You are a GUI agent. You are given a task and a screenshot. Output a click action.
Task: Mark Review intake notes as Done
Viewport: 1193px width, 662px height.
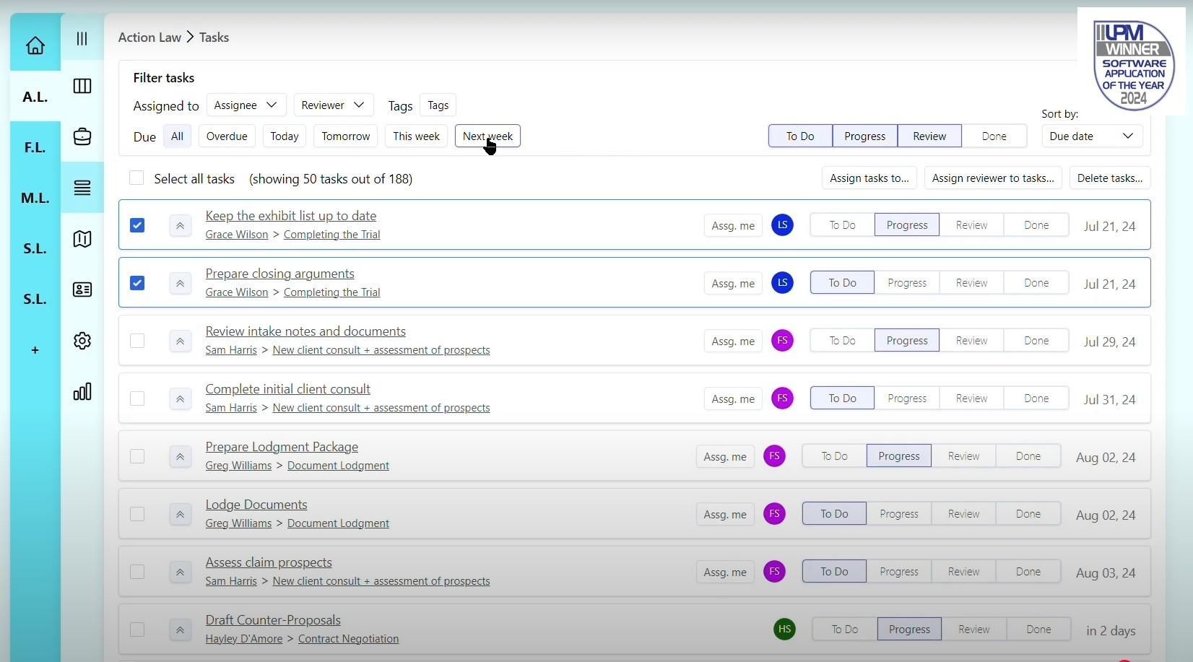tap(1036, 341)
